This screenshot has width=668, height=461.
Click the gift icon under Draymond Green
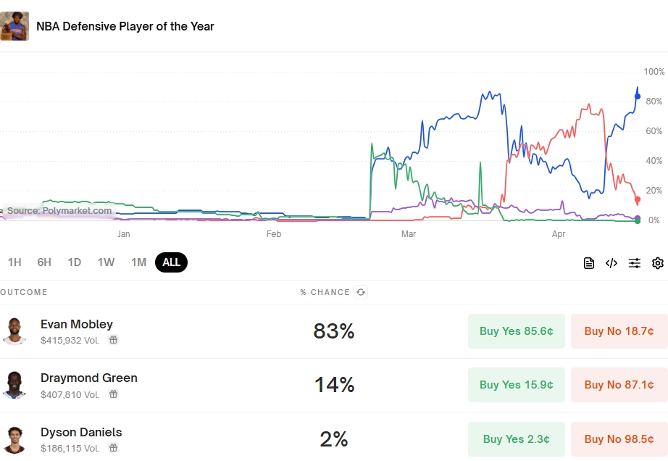(x=114, y=394)
